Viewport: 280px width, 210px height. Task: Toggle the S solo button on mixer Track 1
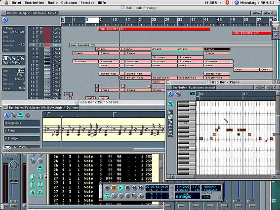[x=16, y=201]
